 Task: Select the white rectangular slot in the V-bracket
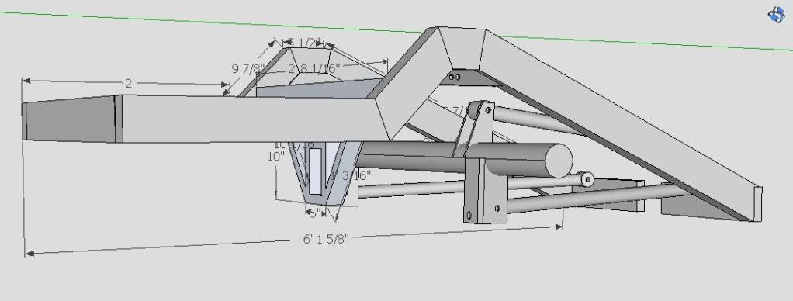pyautogui.click(x=315, y=171)
